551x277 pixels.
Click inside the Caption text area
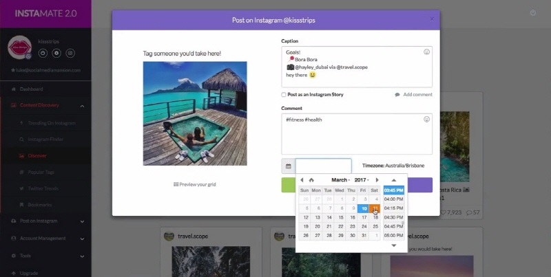click(x=357, y=67)
